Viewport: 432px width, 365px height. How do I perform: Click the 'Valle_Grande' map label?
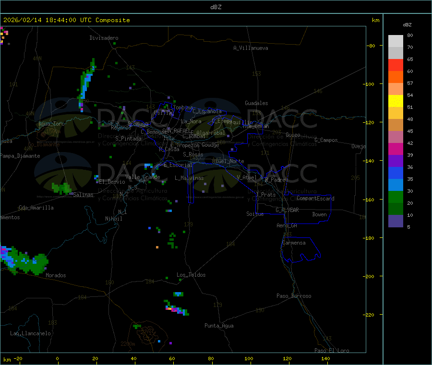point(143,177)
